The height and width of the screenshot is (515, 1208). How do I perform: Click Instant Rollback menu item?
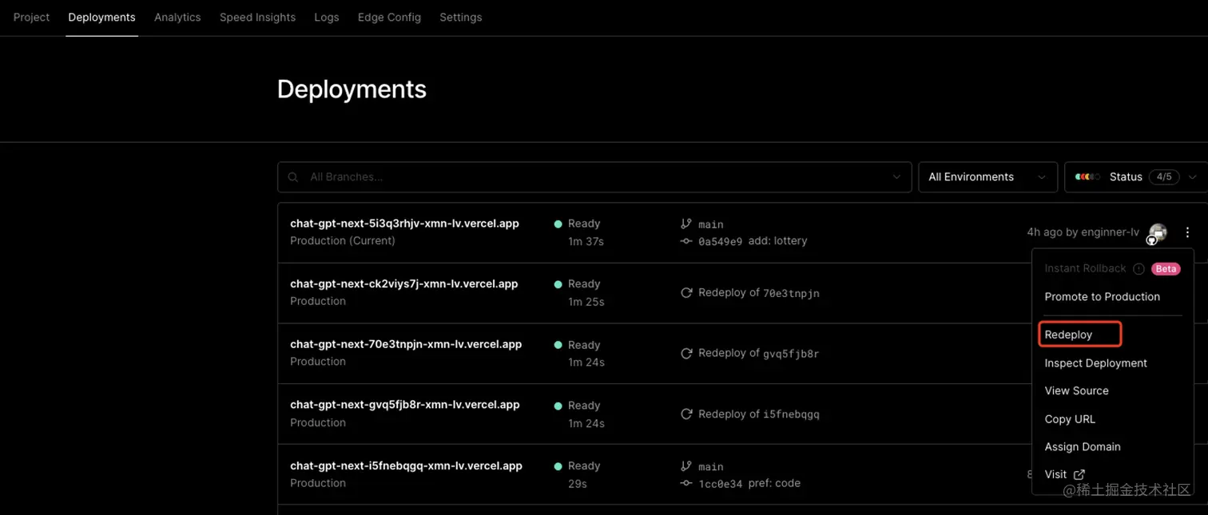click(1085, 268)
